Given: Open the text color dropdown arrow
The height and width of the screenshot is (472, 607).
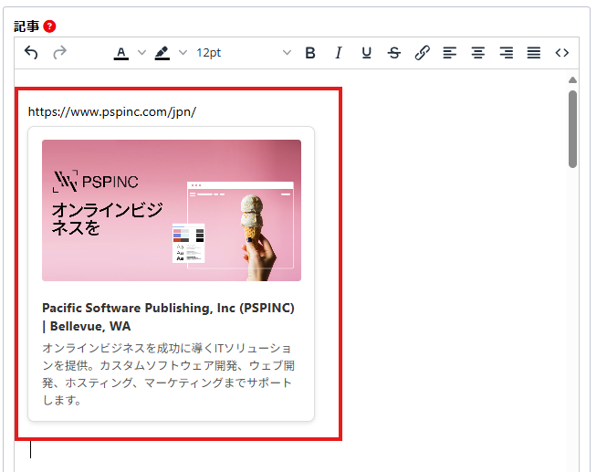Looking at the screenshot, I should tap(141, 53).
